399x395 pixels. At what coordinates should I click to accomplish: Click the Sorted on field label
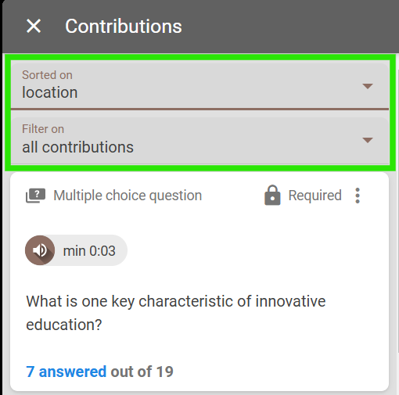tap(47, 75)
